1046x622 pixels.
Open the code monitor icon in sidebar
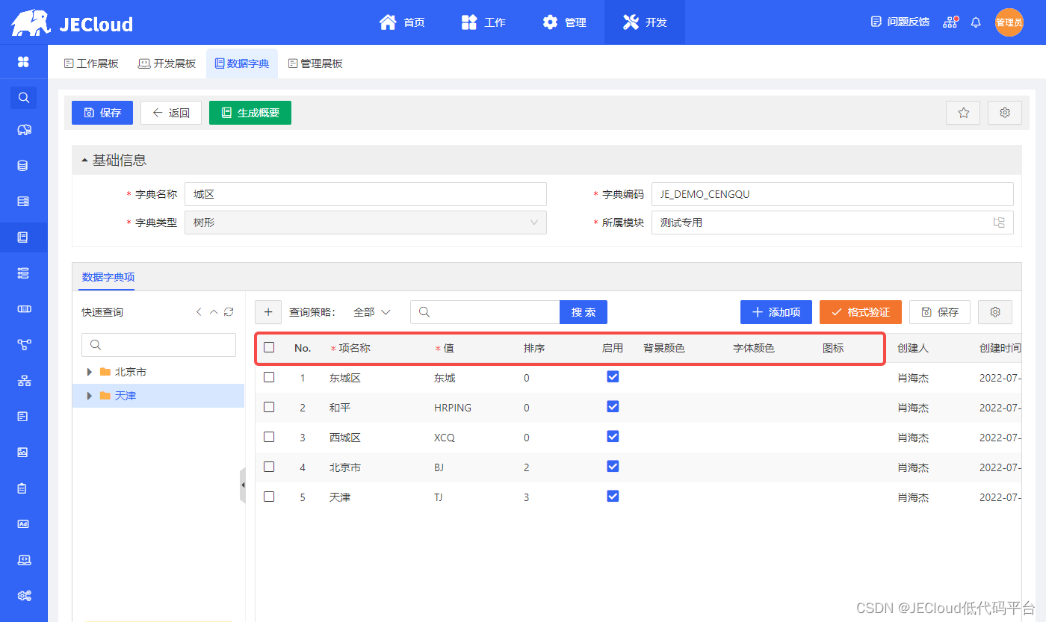click(23, 560)
